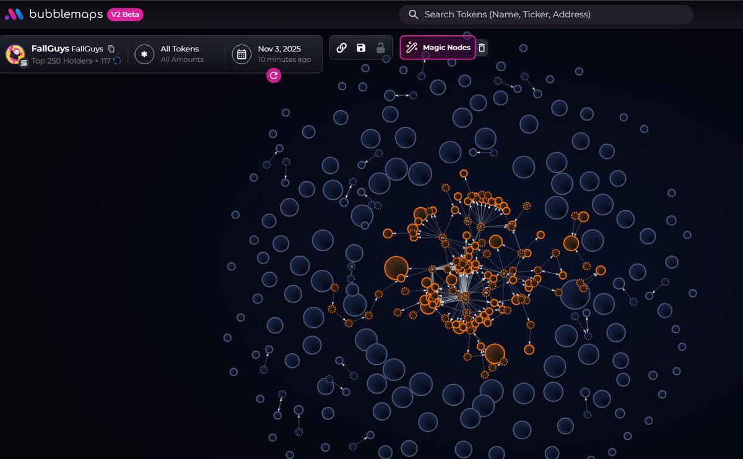Select the large orange bubble near bottom
743x459 pixels.
click(x=495, y=353)
